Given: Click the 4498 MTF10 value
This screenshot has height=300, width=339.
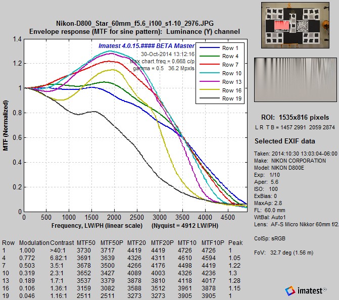Looking at the screenshot, I should tap(185, 266).
